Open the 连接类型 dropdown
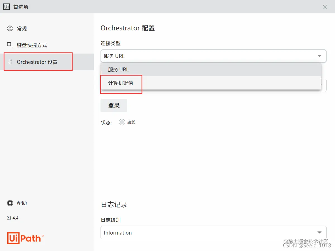Image resolution: width=335 pixels, height=251 pixels. pyautogui.click(x=214, y=56)
